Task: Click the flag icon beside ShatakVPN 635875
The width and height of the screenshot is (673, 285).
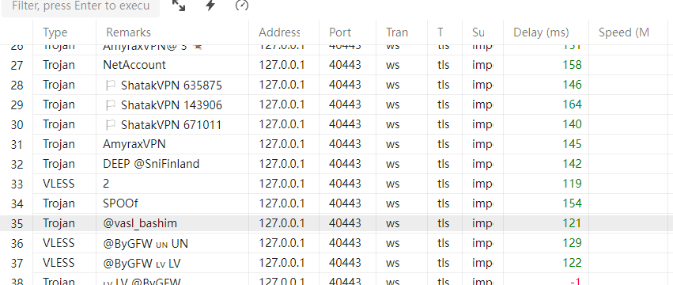Action: click(x=110, y=85)
